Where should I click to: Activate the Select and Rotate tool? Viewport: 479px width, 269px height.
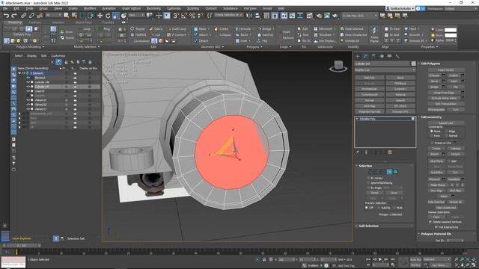108,15
